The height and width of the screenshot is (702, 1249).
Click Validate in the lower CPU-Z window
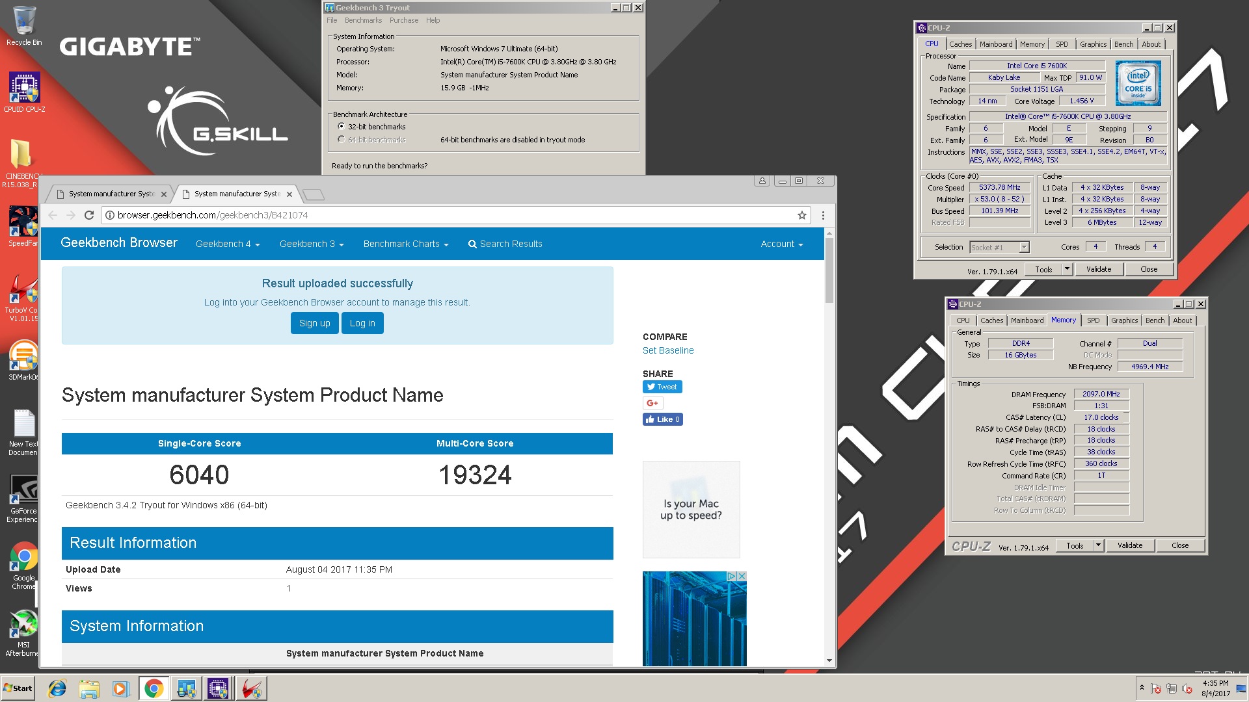[x=1130, y=545]
